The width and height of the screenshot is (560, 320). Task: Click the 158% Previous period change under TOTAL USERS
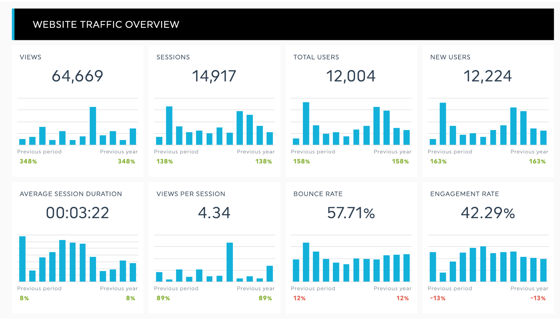click(302, 161)
